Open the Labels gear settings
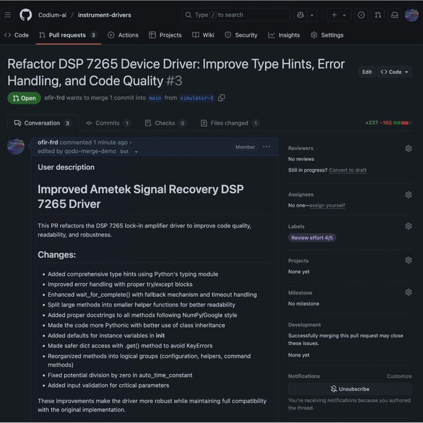Screen dimensions: 423x423 408,226
